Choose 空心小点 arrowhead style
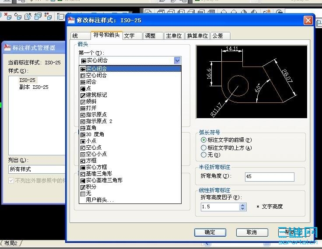The width and height of the screenshot is (322, 249). [130, 154]
